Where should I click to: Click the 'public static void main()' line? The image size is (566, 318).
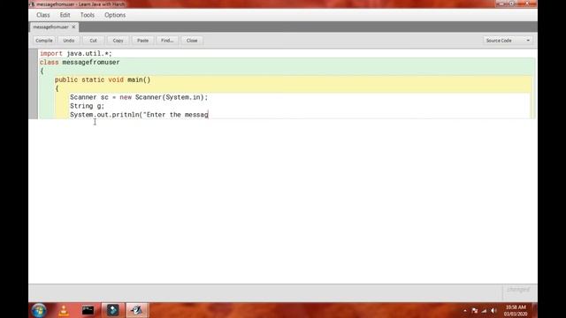point(103,79)
